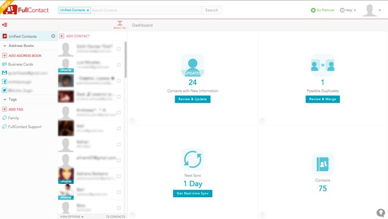388x219 pixels.
Task: Open Unified Contacts settings gear
Action: click(x=53, y=36)
